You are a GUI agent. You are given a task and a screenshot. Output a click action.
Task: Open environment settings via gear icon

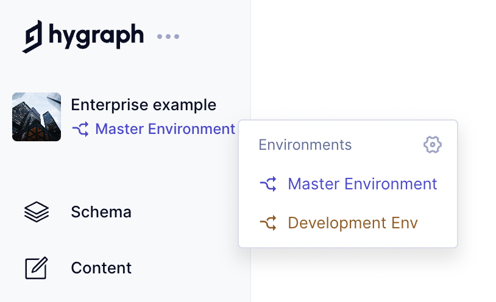432,145
